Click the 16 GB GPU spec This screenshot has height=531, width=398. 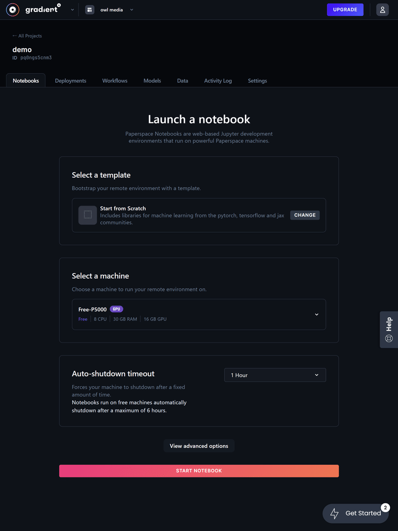pos(155,319)
